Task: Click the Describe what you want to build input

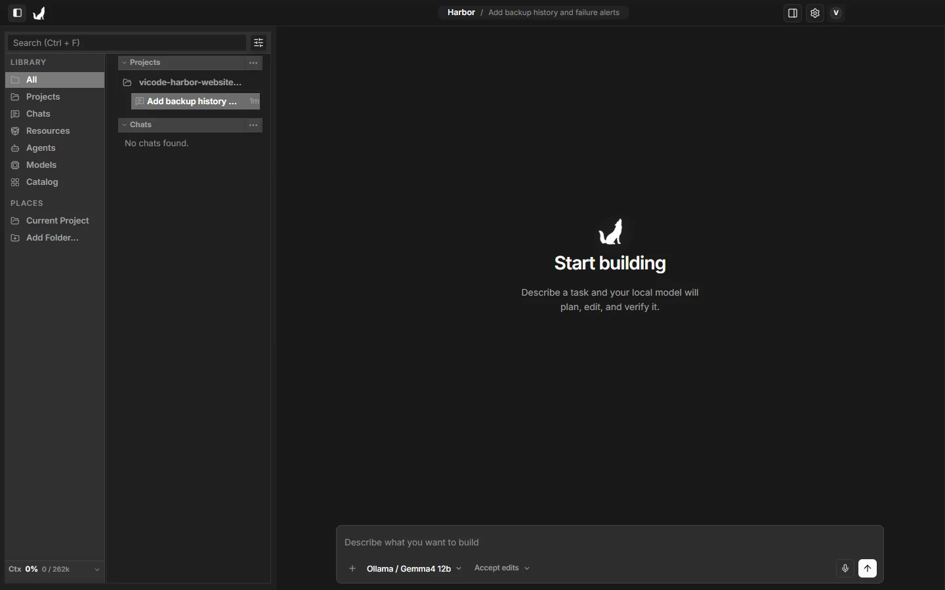Action: tap(610, 543)
